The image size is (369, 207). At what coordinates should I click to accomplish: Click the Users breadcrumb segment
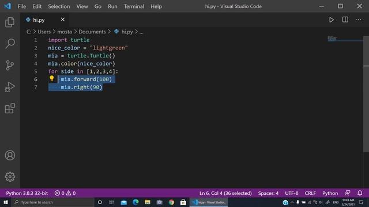(x=44, y=32)
